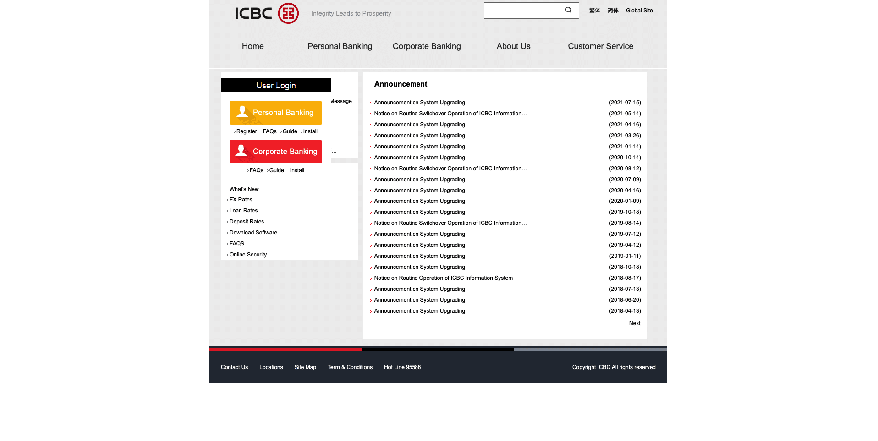The image size is (878, 441).
Task: Open the announcement dated 2019-04-12
Action: pos(419,245)
